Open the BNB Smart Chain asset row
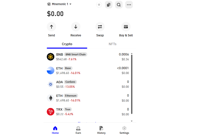 coord(88,57)
